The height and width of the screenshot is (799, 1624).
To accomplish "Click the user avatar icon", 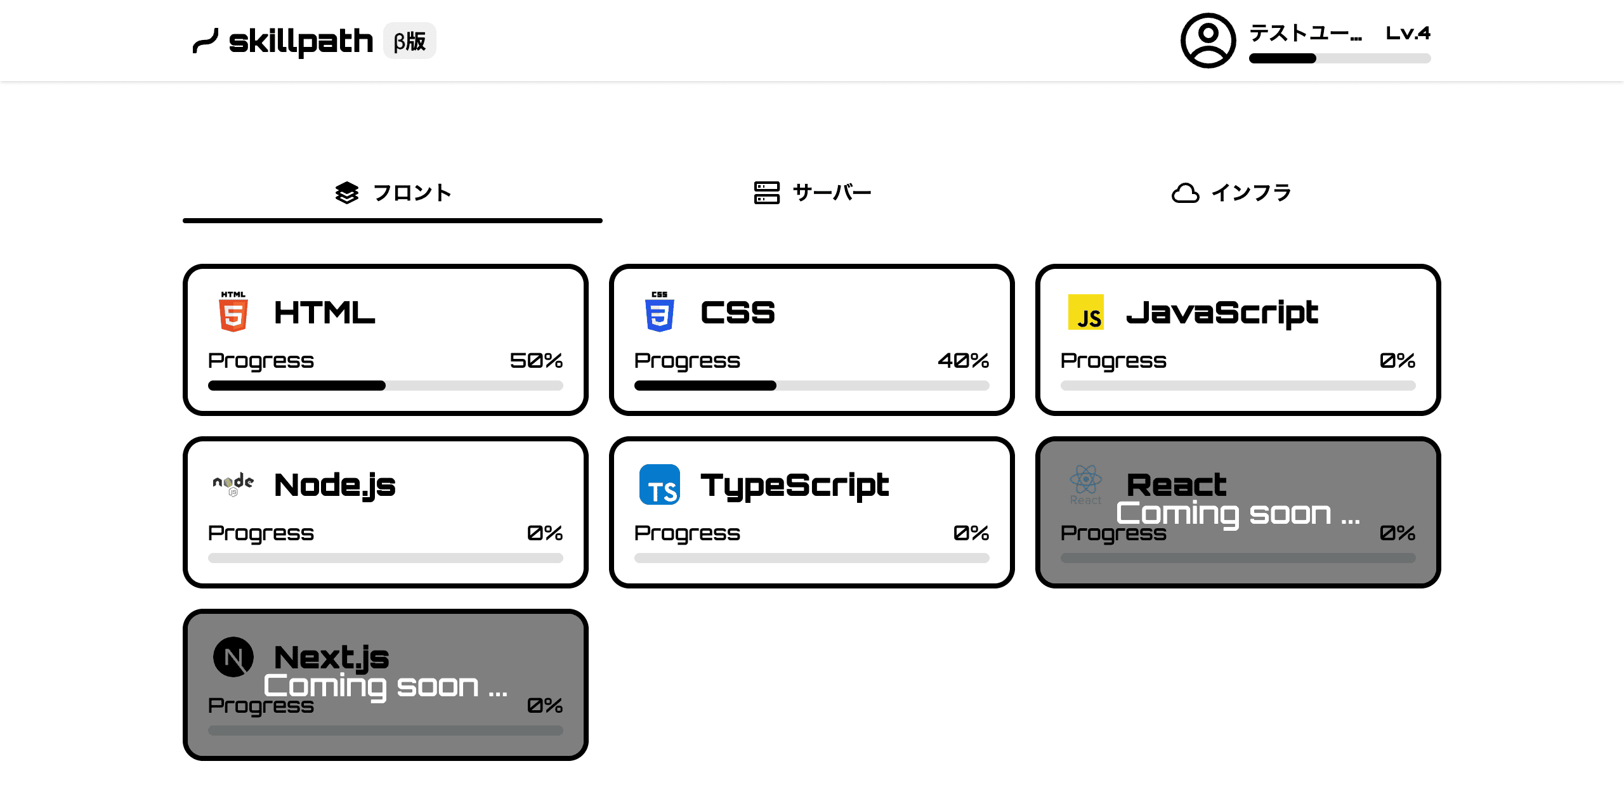I will [x=1208, y=41].
